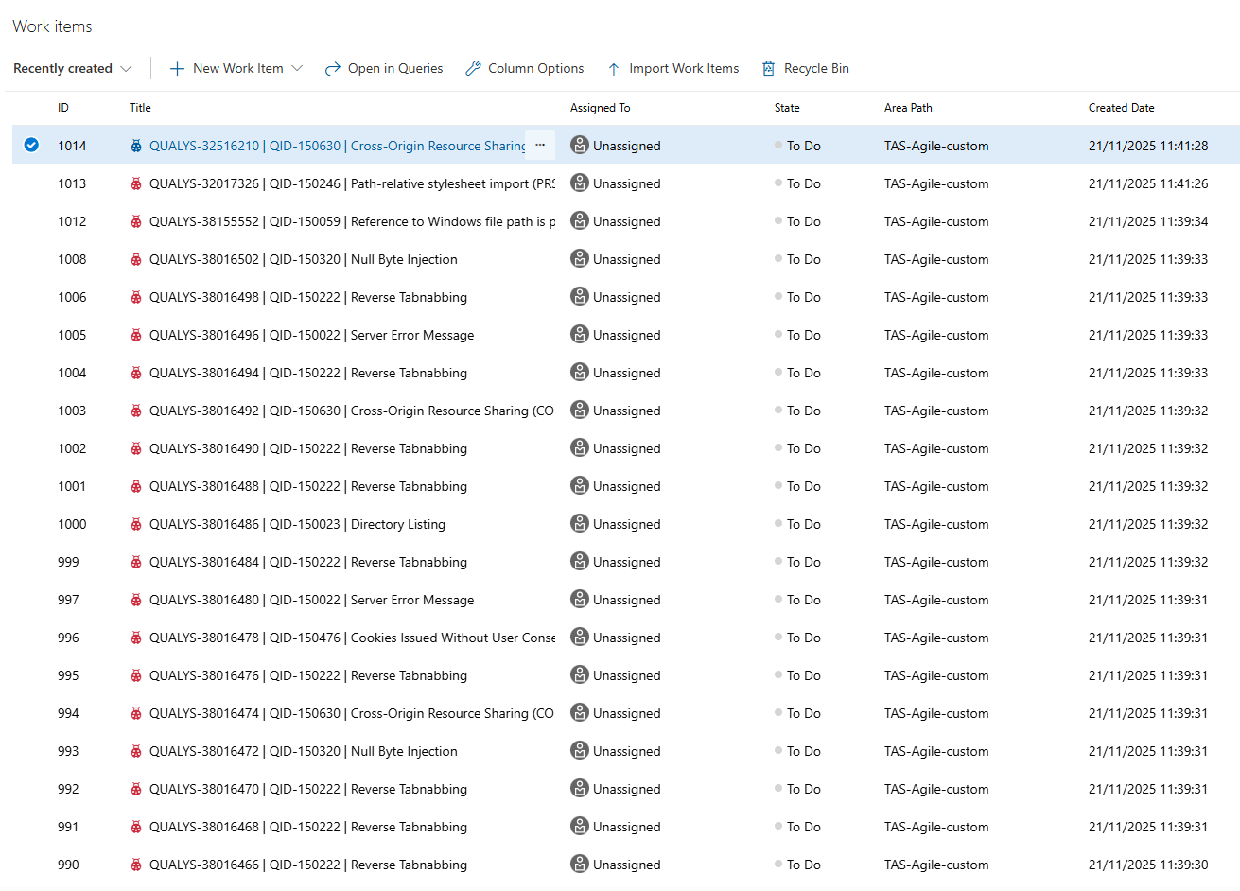Select the row with ID 1005
This screenshot has width=1240, height=891.
[x=72, y=335]
